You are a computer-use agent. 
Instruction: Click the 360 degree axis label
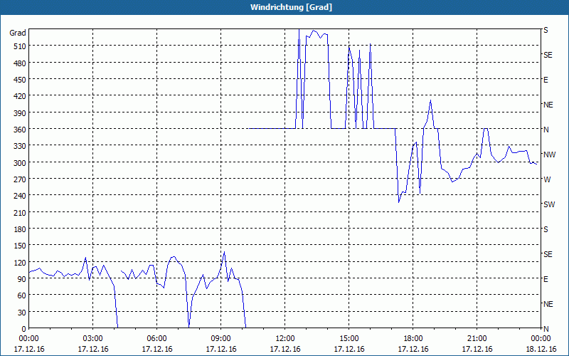point(20,130)
